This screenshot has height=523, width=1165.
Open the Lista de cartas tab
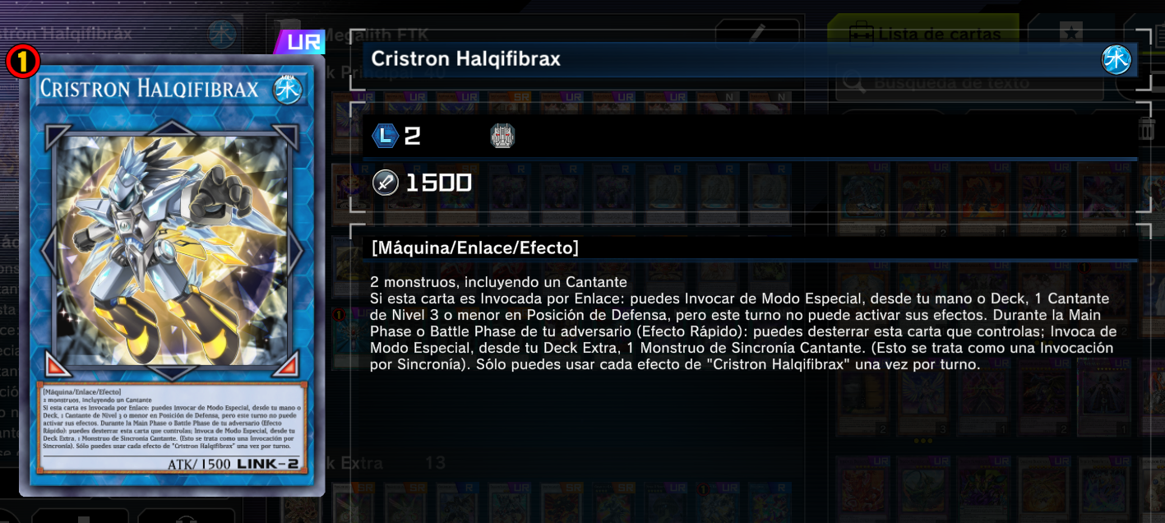(x=922, y=34)
